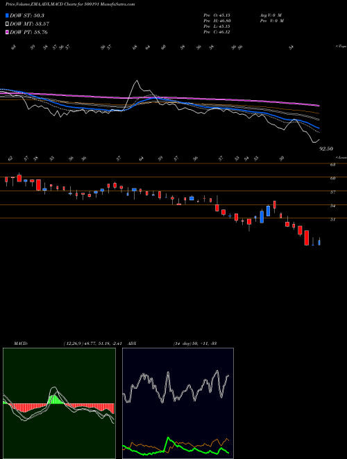
Task: Click the 60 price axis label
Action: tap(332, 178)
